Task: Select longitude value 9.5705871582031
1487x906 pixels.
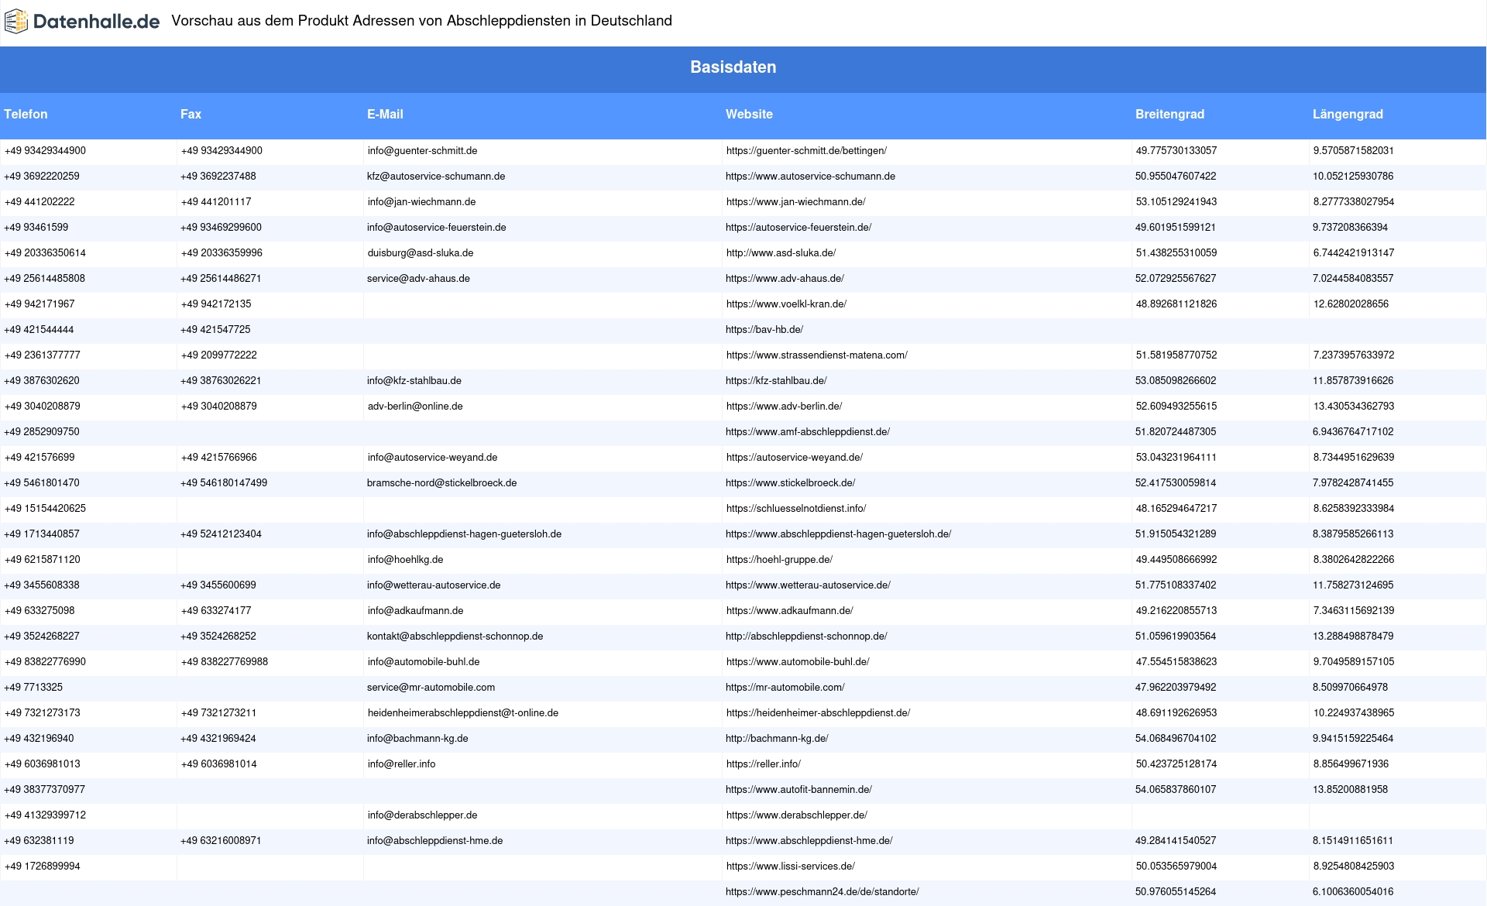Action: 1353,151
